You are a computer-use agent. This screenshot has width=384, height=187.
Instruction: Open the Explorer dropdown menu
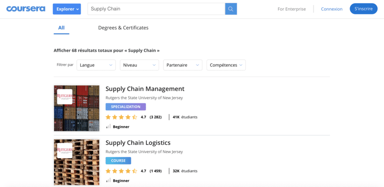coord(67,9)
